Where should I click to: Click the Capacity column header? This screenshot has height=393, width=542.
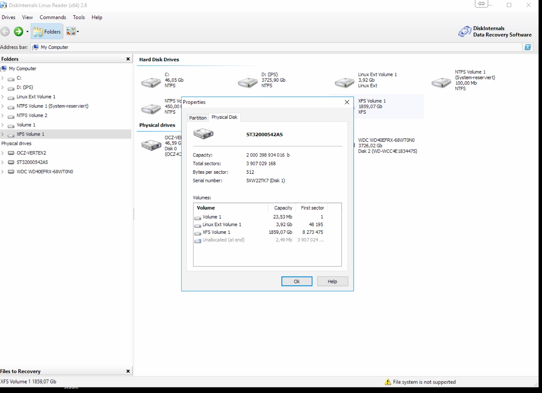282,208
